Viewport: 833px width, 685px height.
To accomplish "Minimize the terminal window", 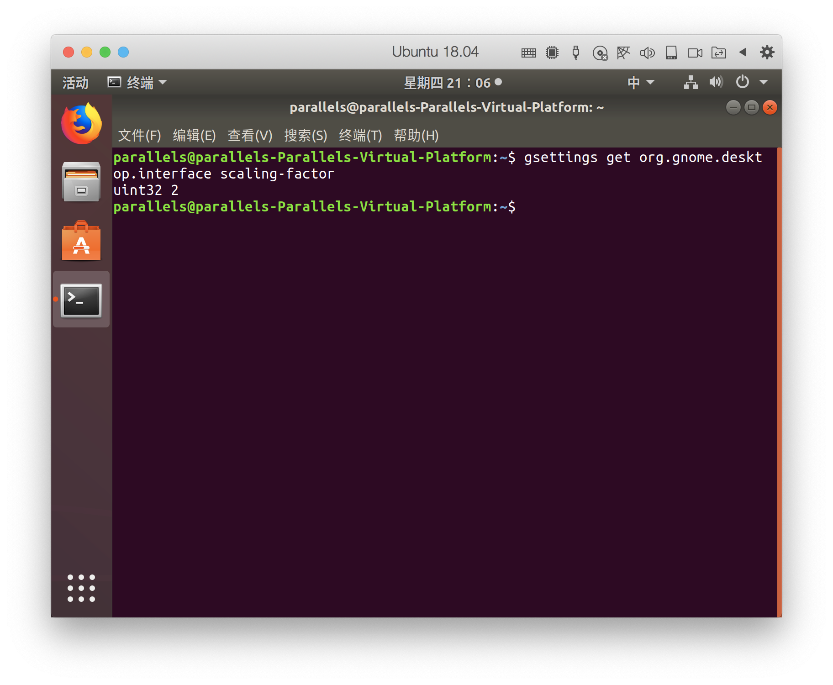I will (733, 108).
